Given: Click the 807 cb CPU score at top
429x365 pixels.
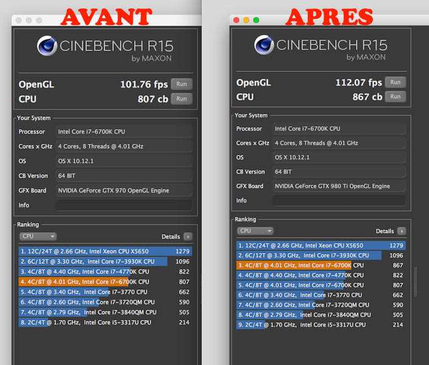Looking at the screenshot, I should [153, 99].
